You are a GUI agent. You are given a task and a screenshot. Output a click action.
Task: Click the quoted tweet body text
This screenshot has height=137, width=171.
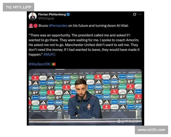(84, 45)
